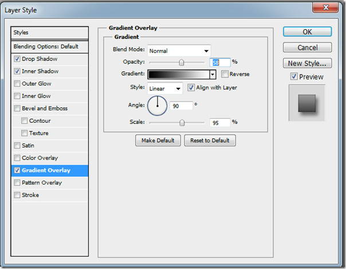The height and width of the screenshot is (269, 346).
Task: Focus the Opacity value field
Action: coord(220,63)
